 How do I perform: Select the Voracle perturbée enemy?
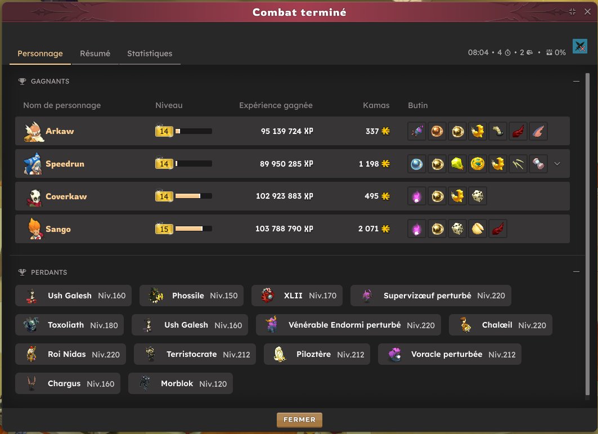[x=449, y=354]
